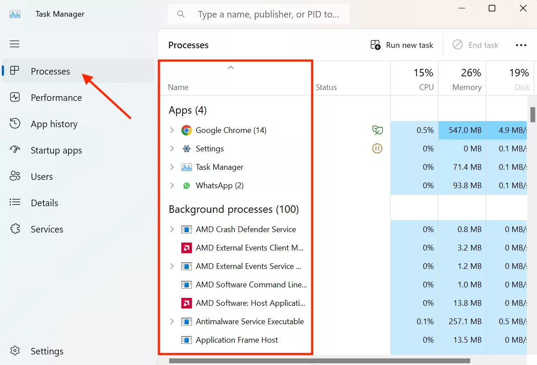Image resolution: width=537 pixels, height=365 pixels.
Task: Expand the WhatsApp process group
Action: pyautogui.click(x=172, y=186)
